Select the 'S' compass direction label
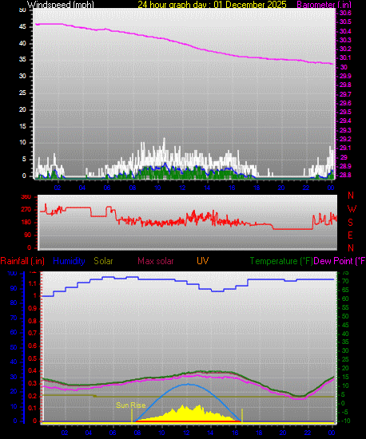 point(350,223)
